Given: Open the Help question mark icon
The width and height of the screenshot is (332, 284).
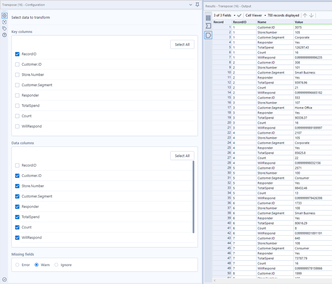Looking at the screenshot, I should [4, 35].
